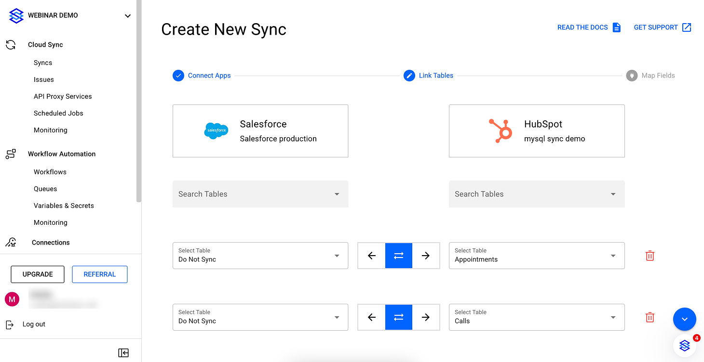Click the blue scroll-down chevron button
This screenshot has width=704, height=362.
(684, 319)
